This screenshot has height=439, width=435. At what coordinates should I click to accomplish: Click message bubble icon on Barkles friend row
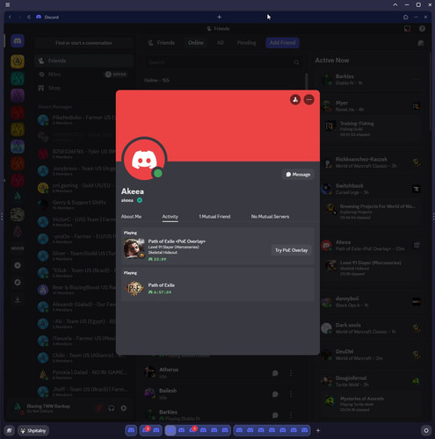coord(275,415)
